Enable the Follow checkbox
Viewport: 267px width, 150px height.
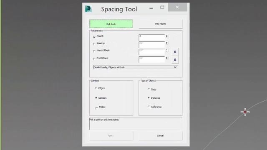coord(96,107)
